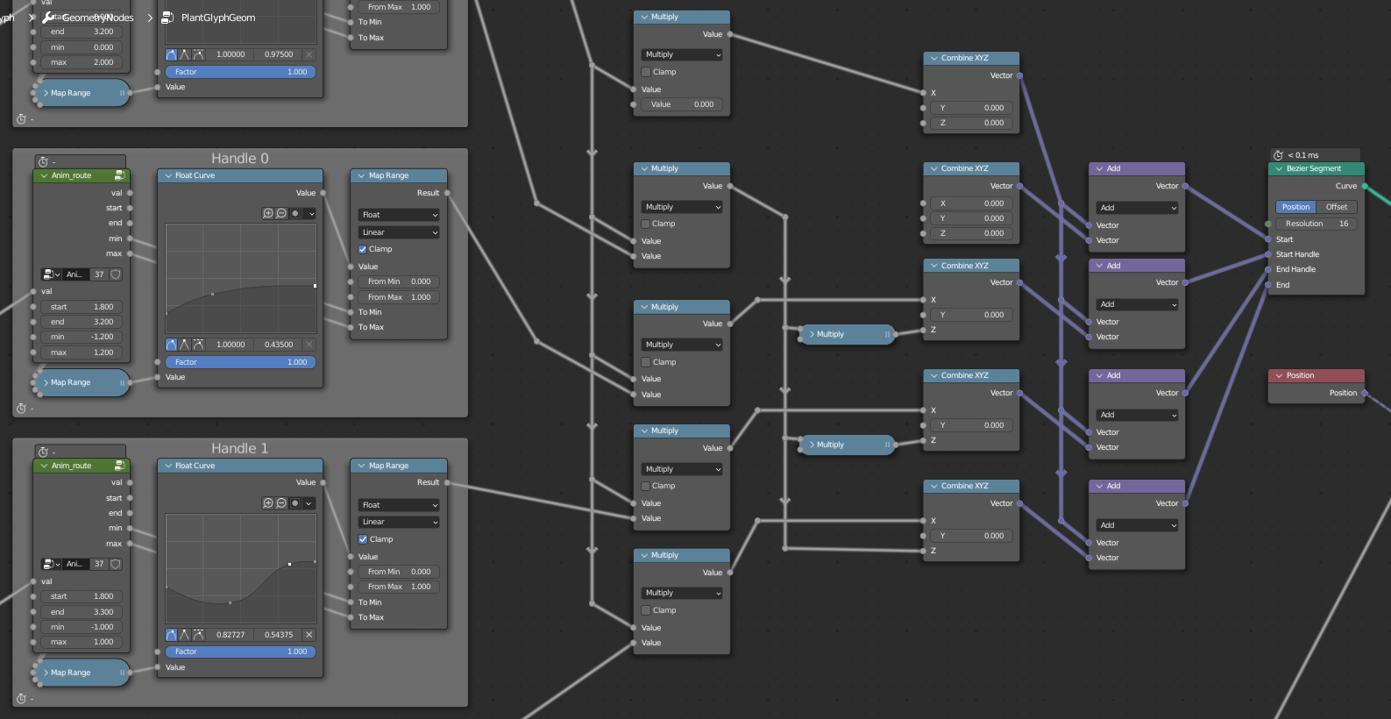Click clipping options dot in Handle 1 curve
The height and width of the screenshot is (719, 1391).
[295, 503]
